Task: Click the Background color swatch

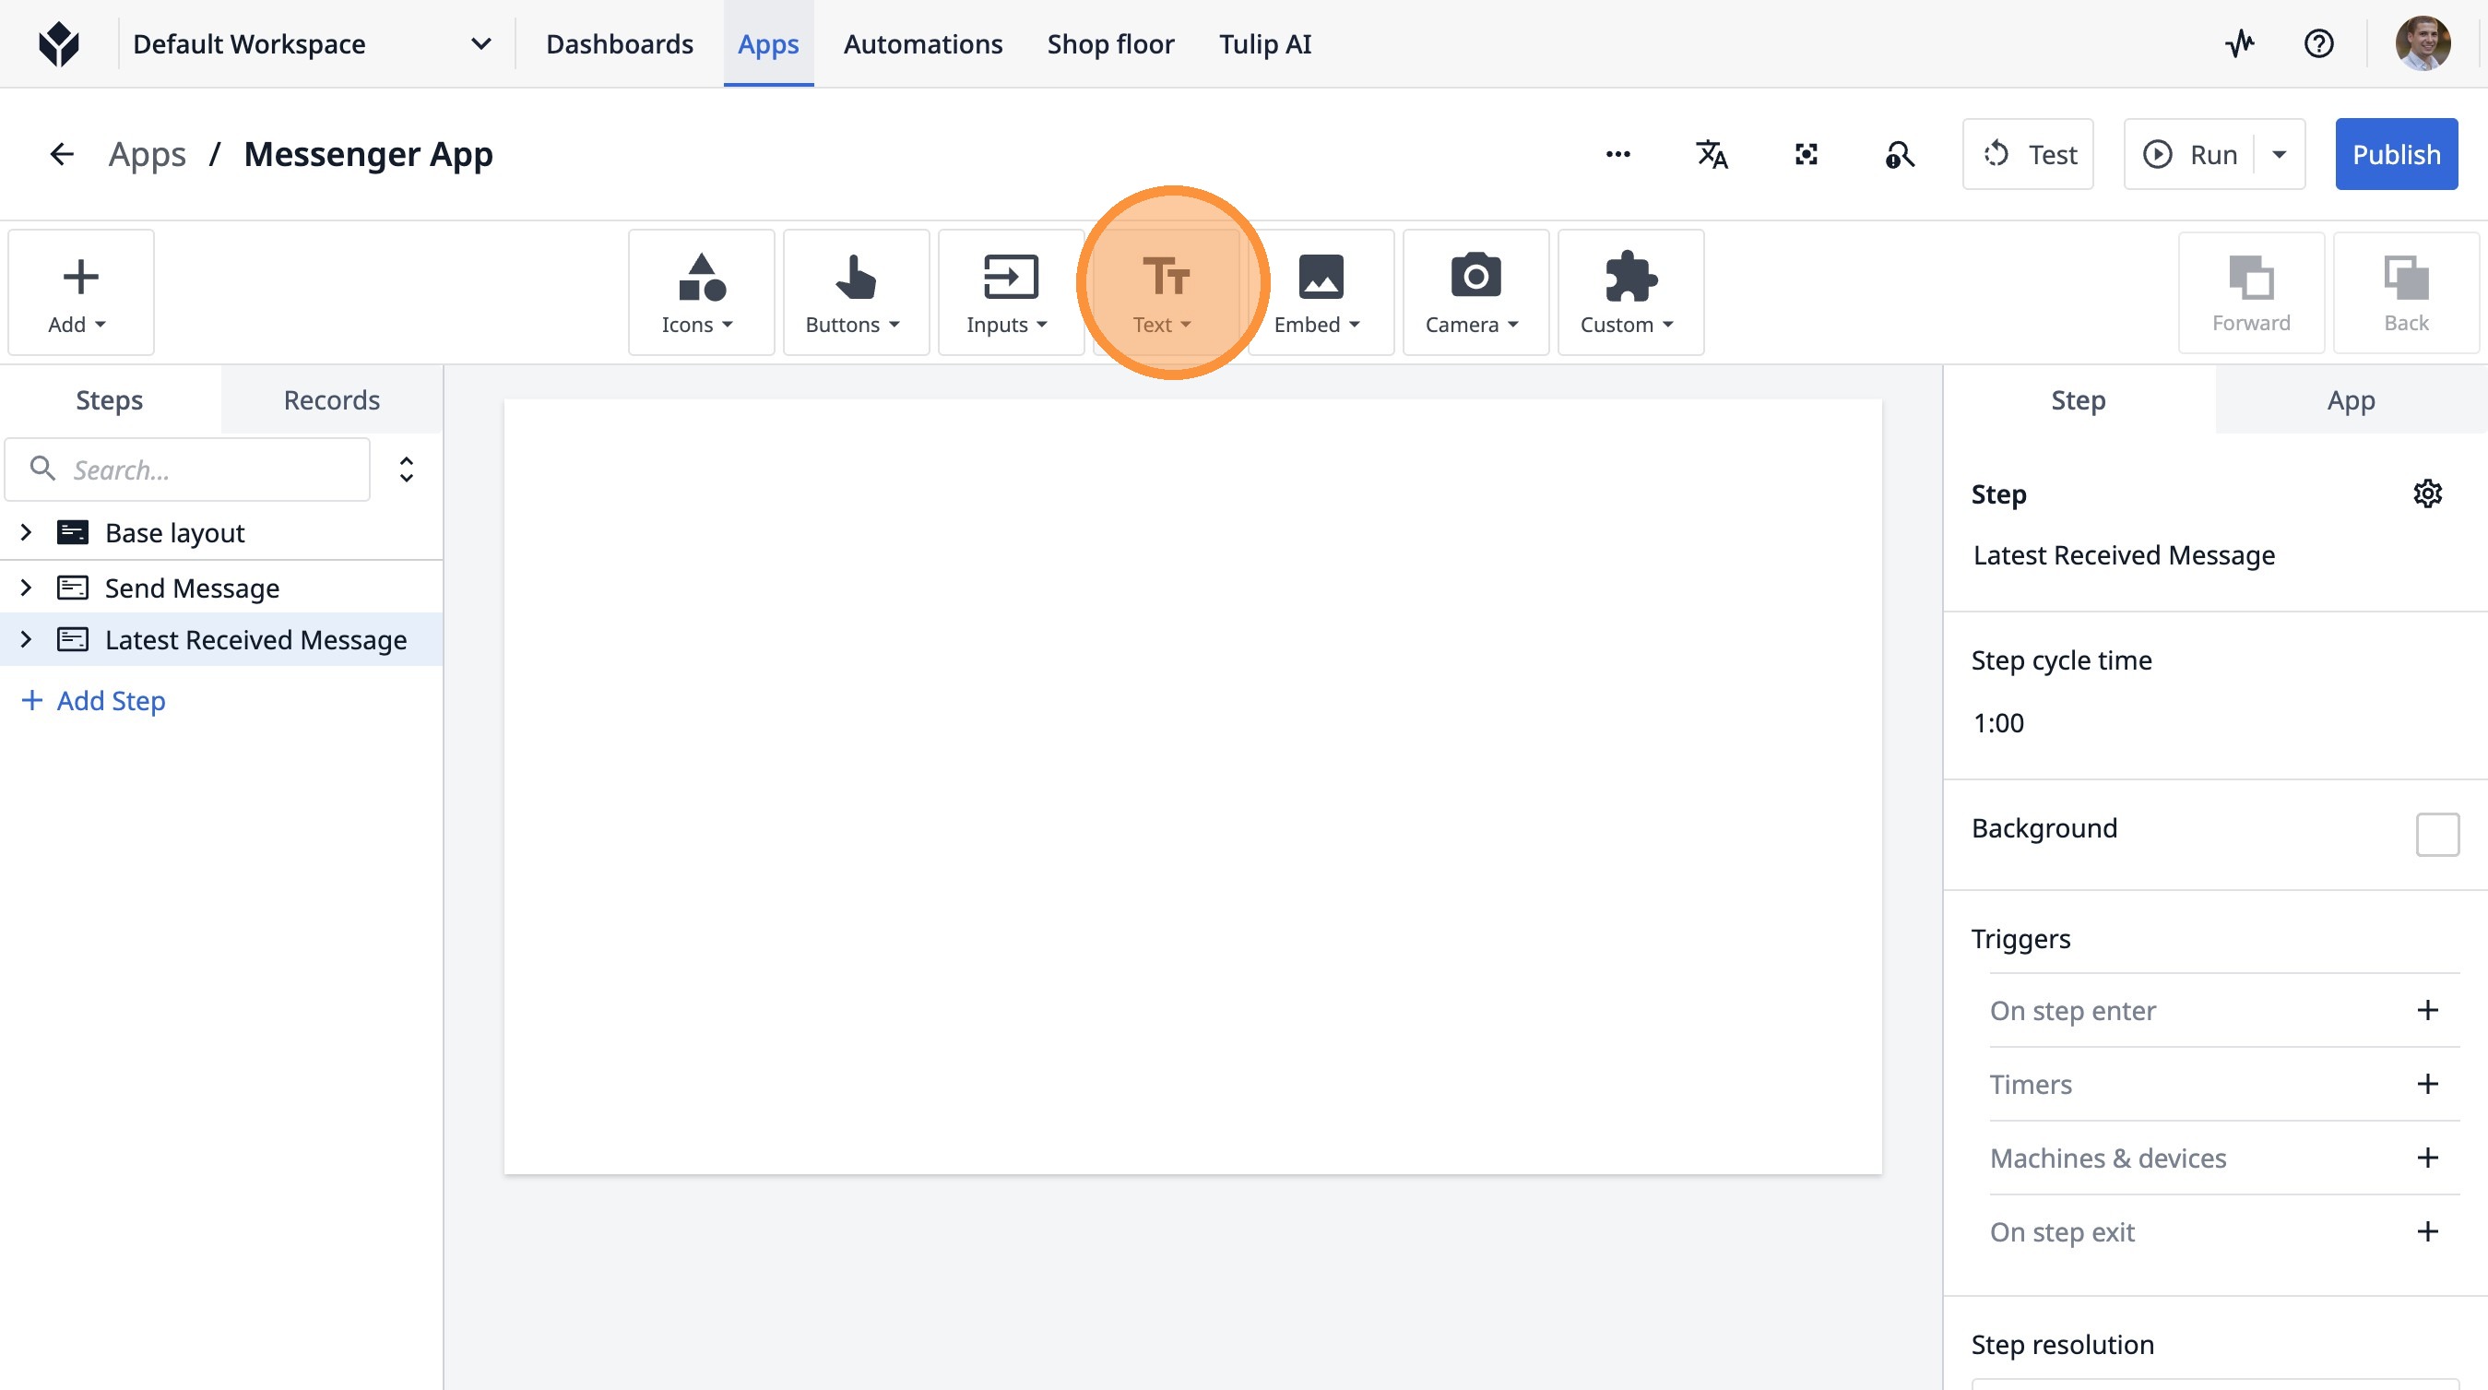Action: pyautogui.click(x=2435, y=834)
